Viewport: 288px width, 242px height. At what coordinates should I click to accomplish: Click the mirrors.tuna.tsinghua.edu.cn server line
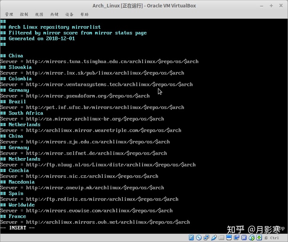tap(99, 61)
